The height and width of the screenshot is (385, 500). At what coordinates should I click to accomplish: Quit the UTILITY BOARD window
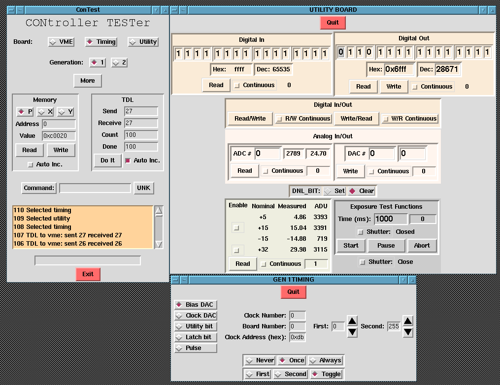333,23
